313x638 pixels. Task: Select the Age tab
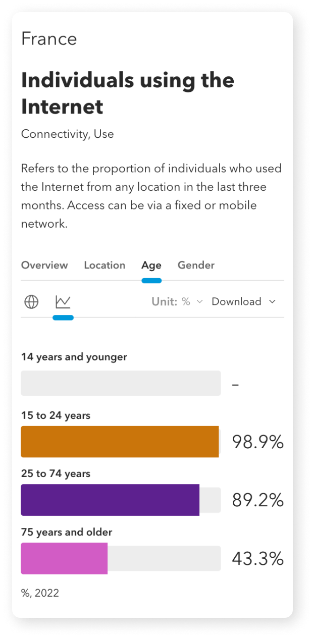point(151,265)
